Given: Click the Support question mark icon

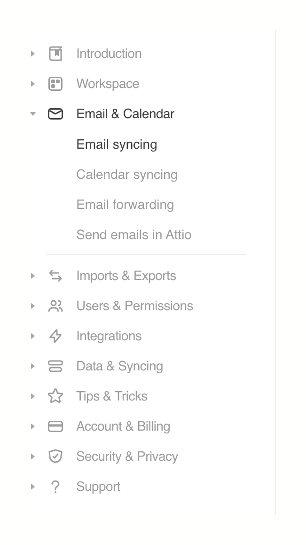Looking at the screenshot, I should click(55, 486).
